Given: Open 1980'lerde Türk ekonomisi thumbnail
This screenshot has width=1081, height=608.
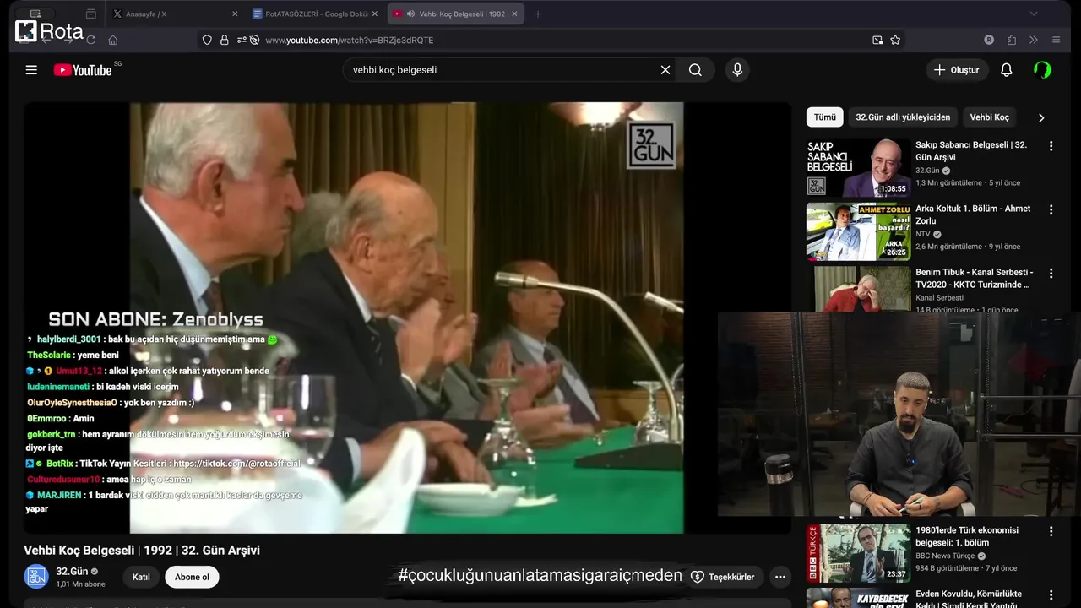Looking at the screenshot, I should 858,553.
